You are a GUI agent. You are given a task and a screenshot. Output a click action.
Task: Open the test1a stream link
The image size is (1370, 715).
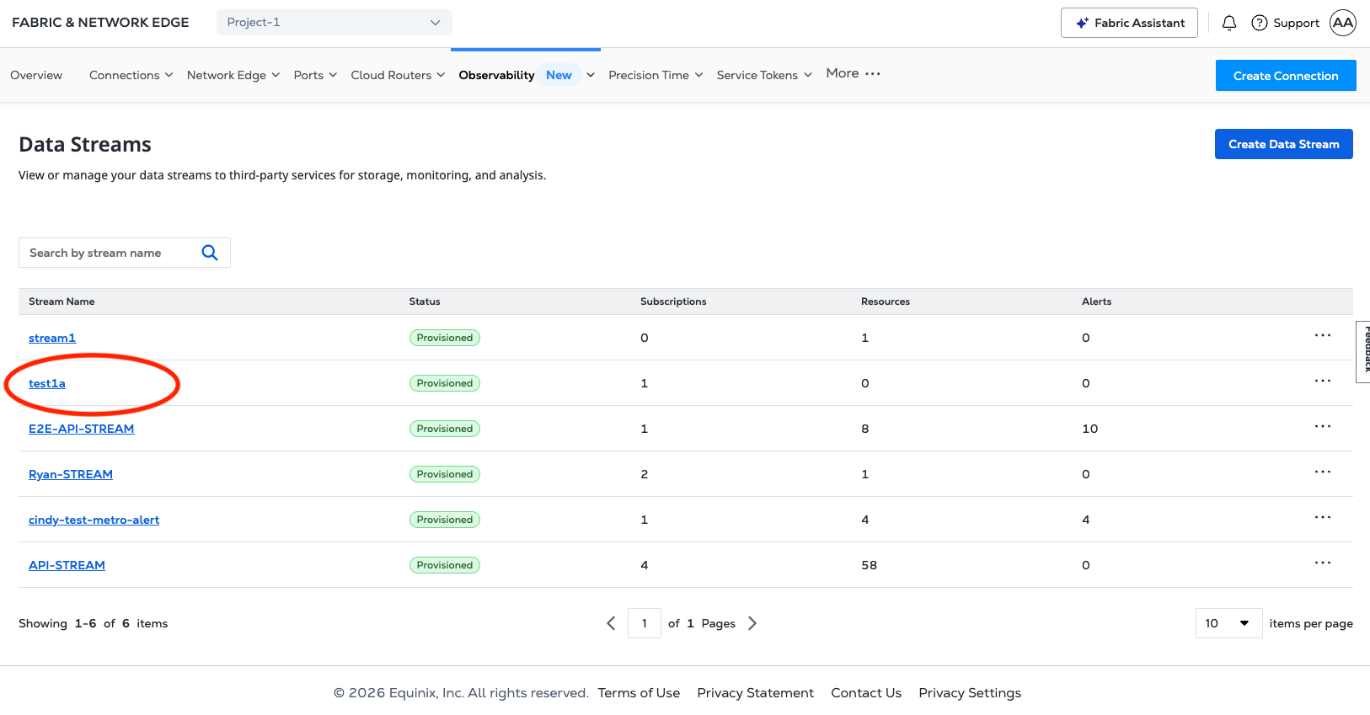(47, 383)
